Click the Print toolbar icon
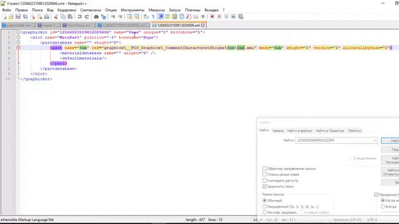399x224 pixels. pos(47,17)
